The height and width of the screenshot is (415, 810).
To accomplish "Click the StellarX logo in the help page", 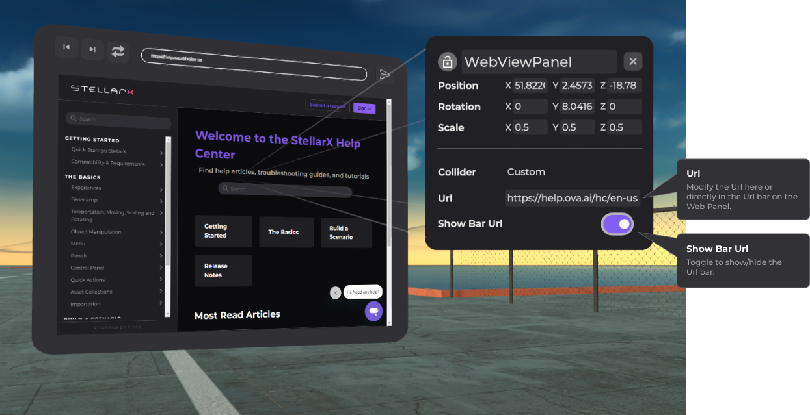I will tap(102, 90).
